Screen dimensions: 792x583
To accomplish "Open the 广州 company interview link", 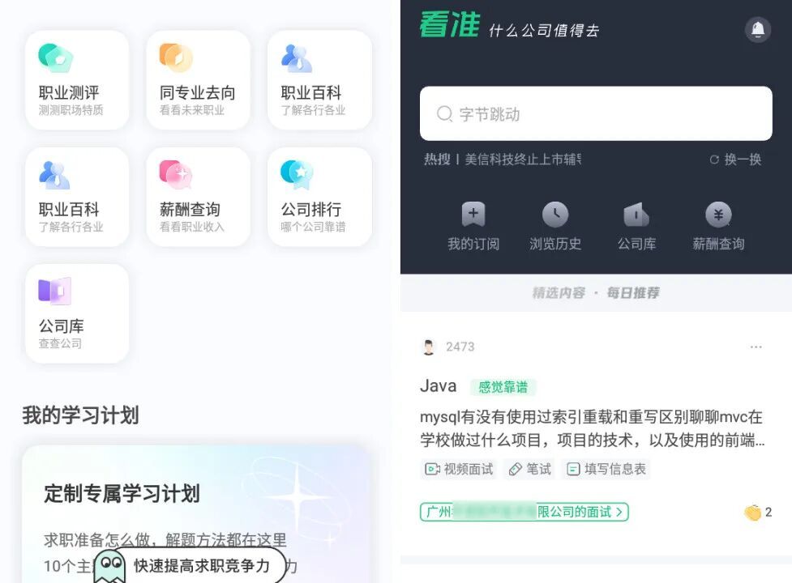I will pyautogui.click(x=524, y=512).
